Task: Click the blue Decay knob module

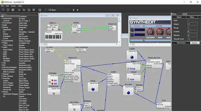Action: [93, 89]
